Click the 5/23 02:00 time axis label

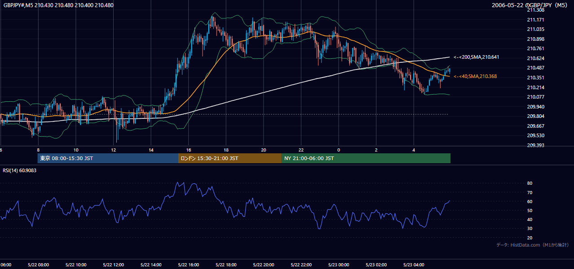click(x=376, y=265)
